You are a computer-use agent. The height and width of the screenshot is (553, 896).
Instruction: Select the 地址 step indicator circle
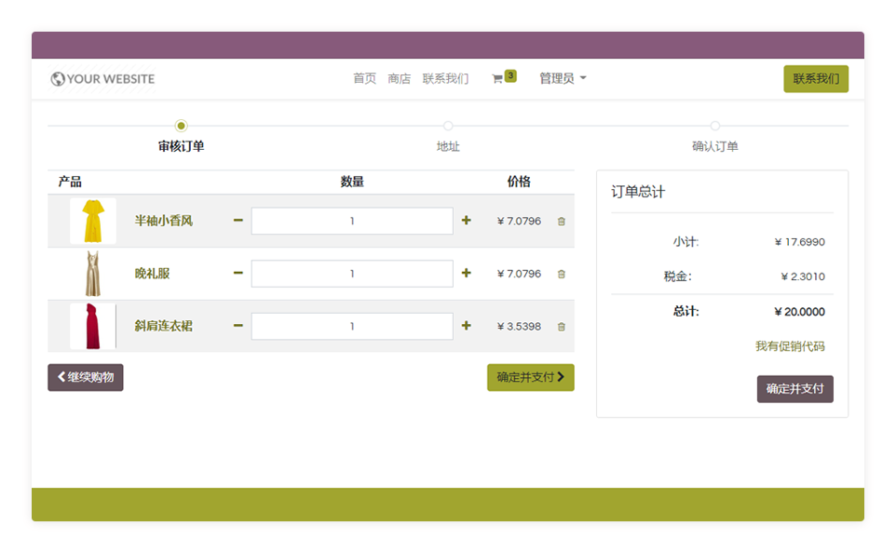448,126
